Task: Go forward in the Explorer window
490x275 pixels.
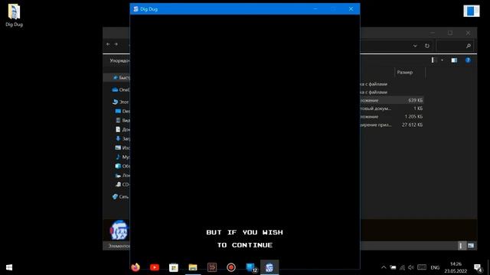Action: [116, 44]
